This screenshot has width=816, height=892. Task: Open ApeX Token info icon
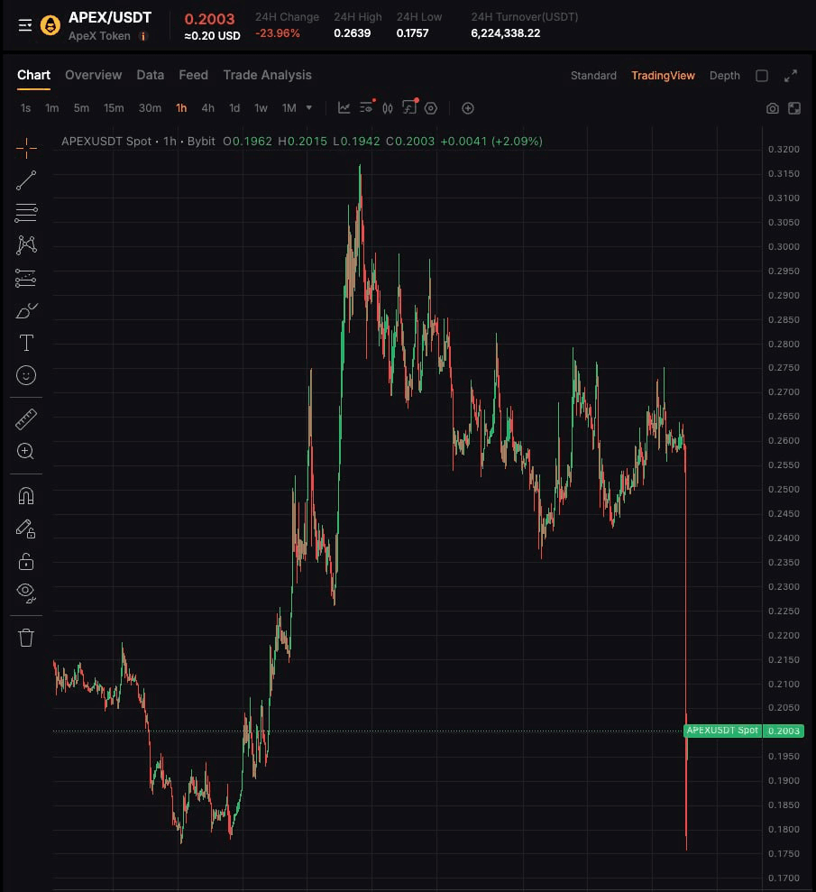pyautogui.click(x=142, y=36)
